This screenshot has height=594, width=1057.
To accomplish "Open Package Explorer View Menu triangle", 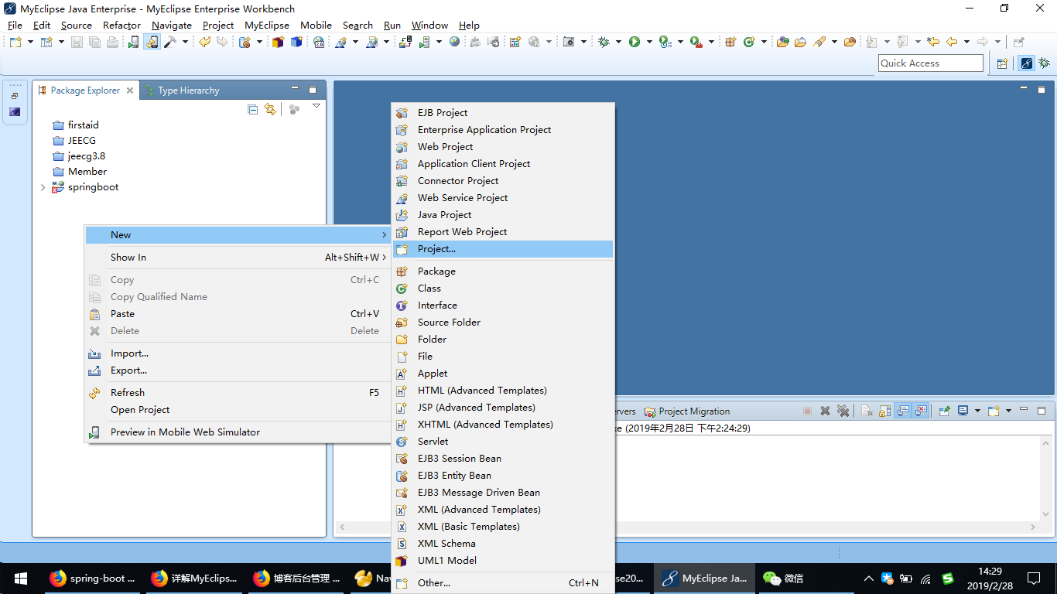I will click(316, 106).
